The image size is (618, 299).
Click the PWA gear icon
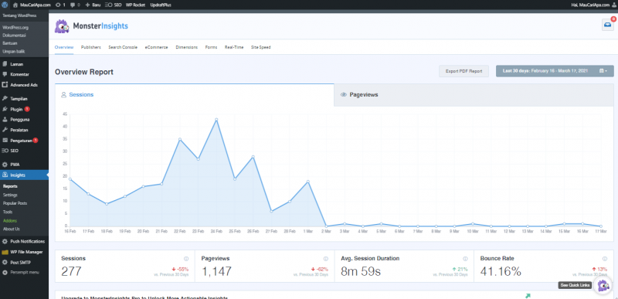tap(5, 165)
